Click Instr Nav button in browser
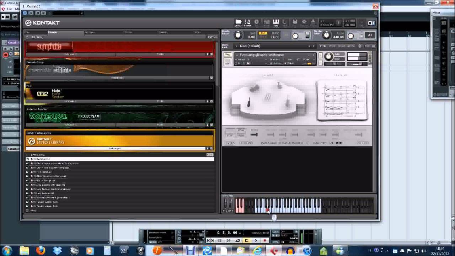The width and height of the screenshot is (455, 256). click(212, 37)
